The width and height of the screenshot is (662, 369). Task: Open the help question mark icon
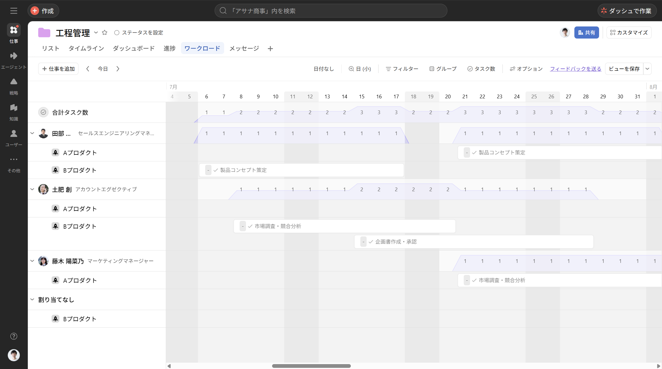[x=14, y=336]
